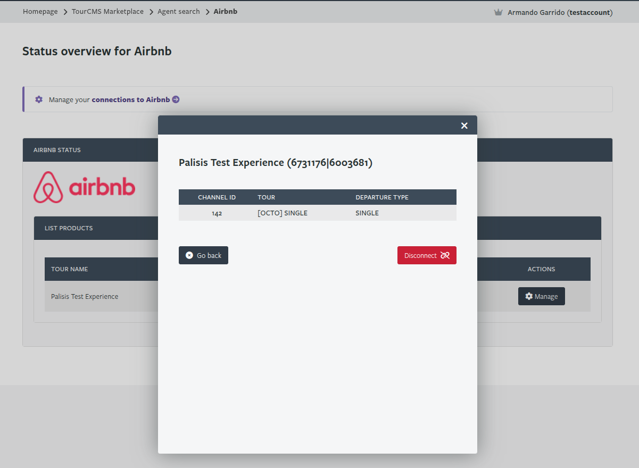Click the Airbnb breadcrumb item
This screenshot has width=639, height=468.
[x=226, y=11]
